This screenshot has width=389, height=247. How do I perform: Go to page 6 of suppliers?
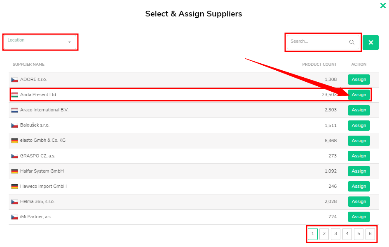click(370, 234)
